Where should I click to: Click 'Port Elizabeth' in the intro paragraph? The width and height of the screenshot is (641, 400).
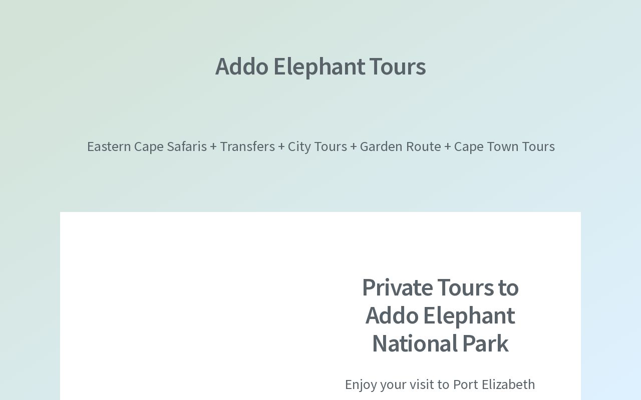click(494, 384)
